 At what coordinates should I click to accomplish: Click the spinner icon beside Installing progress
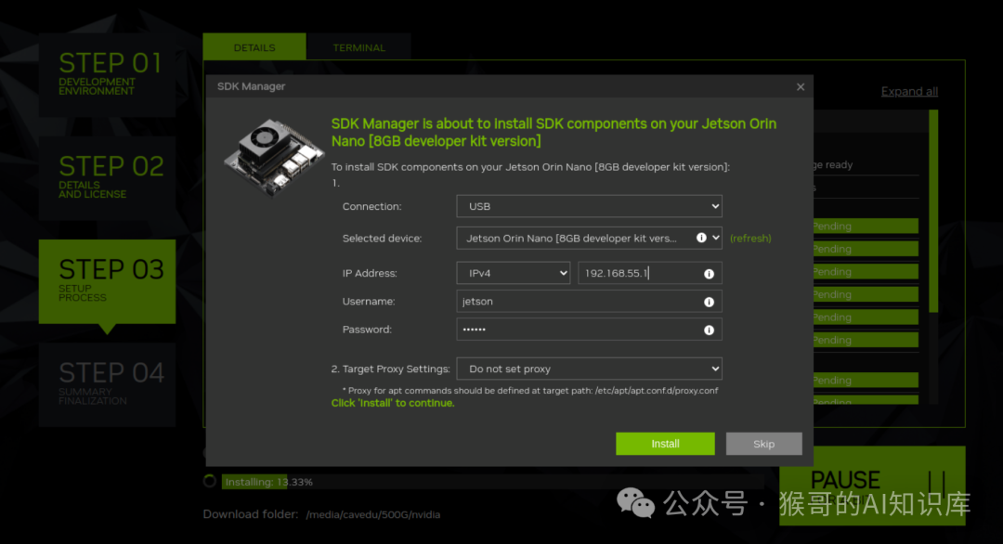(209, 481)
